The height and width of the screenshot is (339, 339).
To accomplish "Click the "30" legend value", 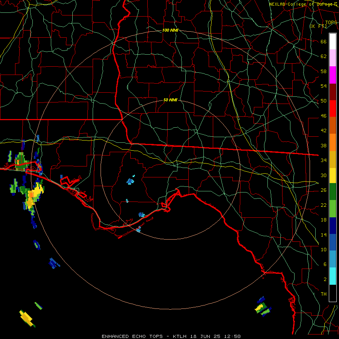I will pos(324,175).
